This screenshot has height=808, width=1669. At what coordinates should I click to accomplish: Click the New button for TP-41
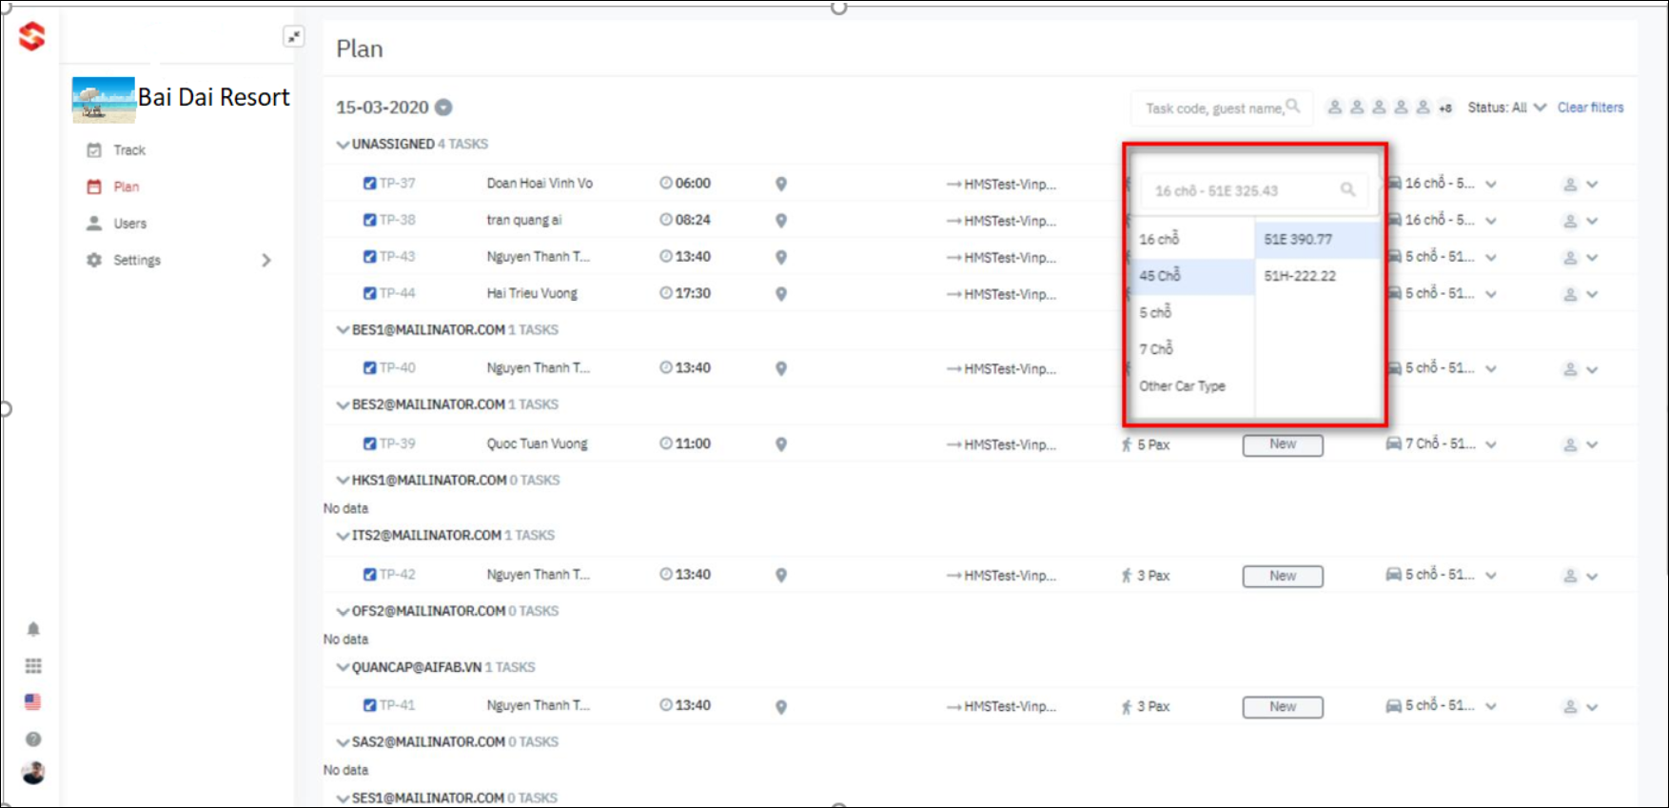tap(1282, 707)
